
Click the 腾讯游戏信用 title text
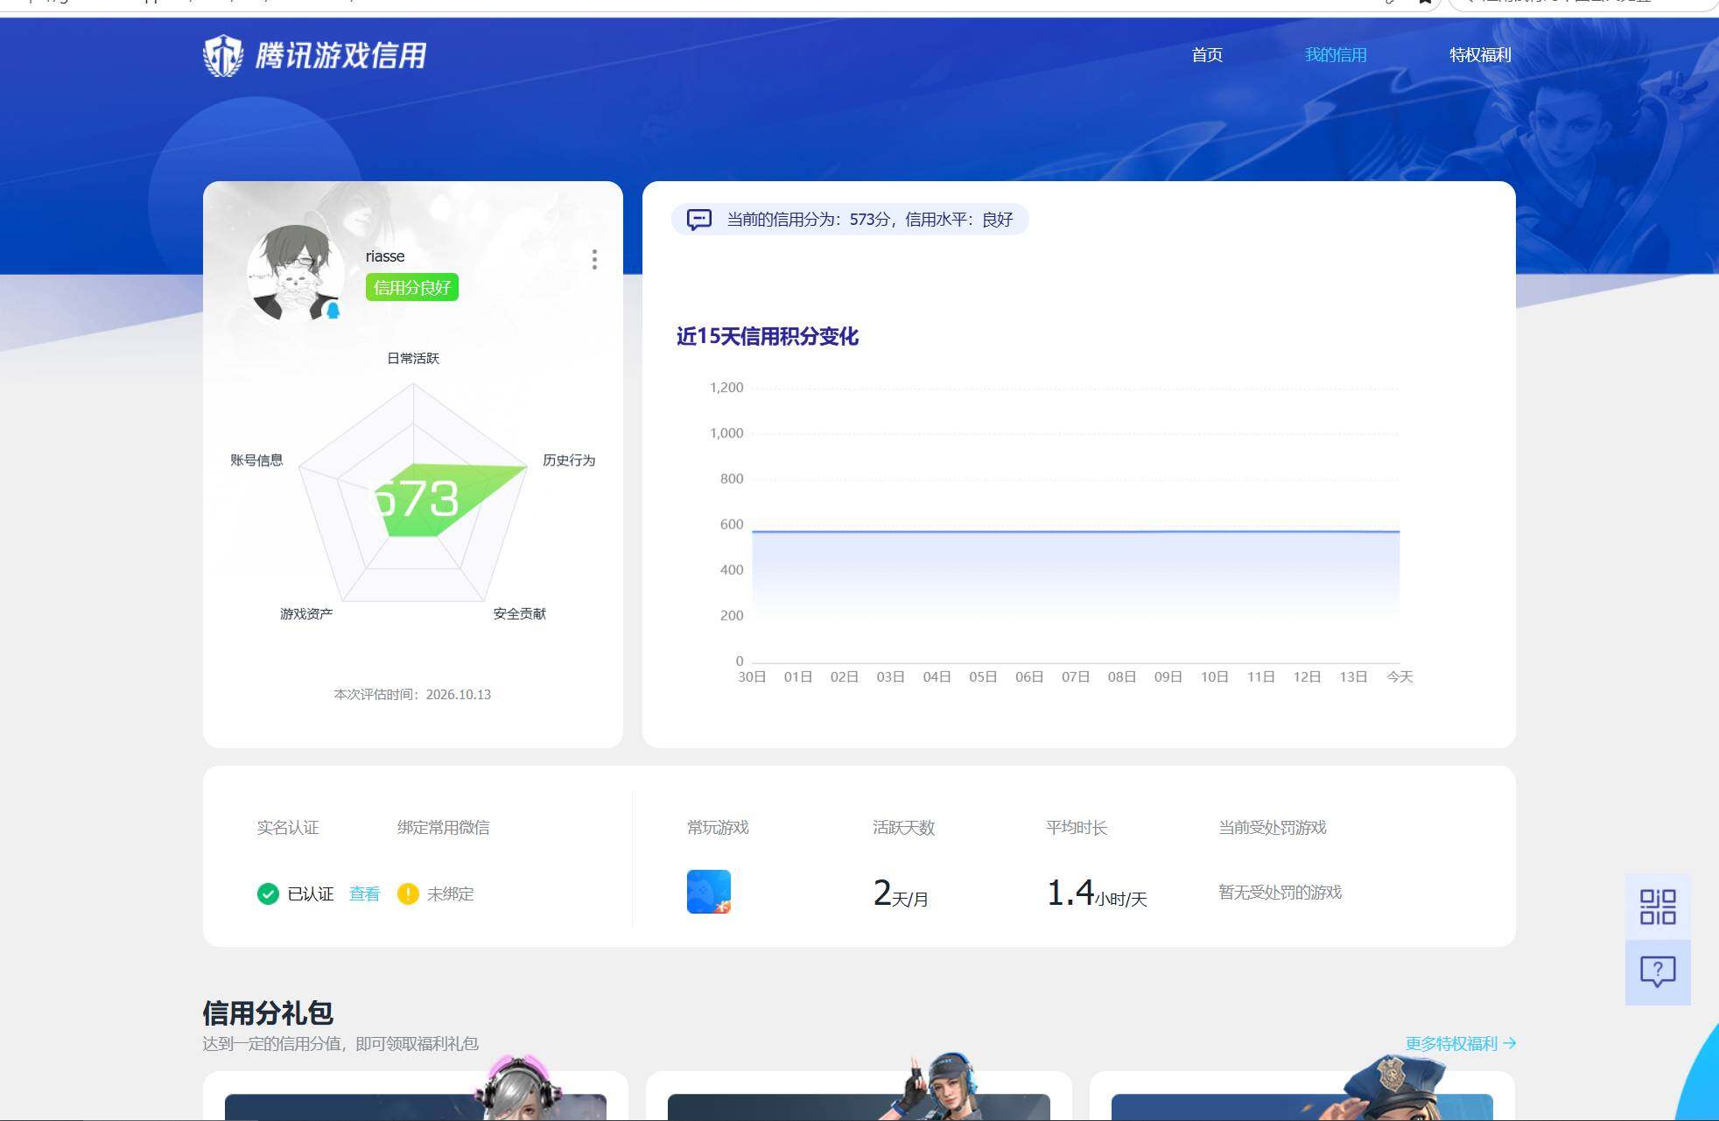pos(340,55)
